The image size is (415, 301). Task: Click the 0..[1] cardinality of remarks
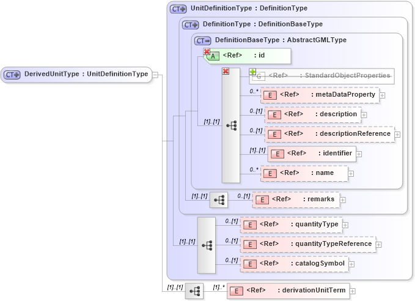point(243,196)
